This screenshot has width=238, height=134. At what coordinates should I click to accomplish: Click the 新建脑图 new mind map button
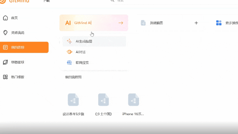170,23
